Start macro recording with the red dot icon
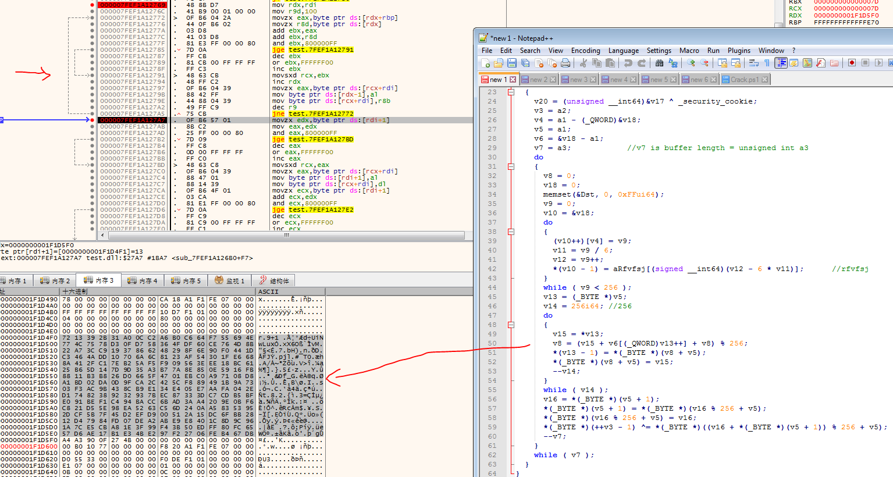 [x=852, y=63]
